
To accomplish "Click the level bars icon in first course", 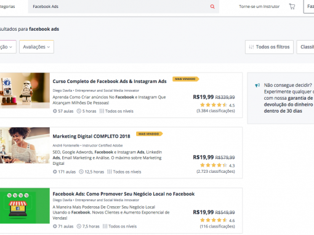I will pos(102,111).
